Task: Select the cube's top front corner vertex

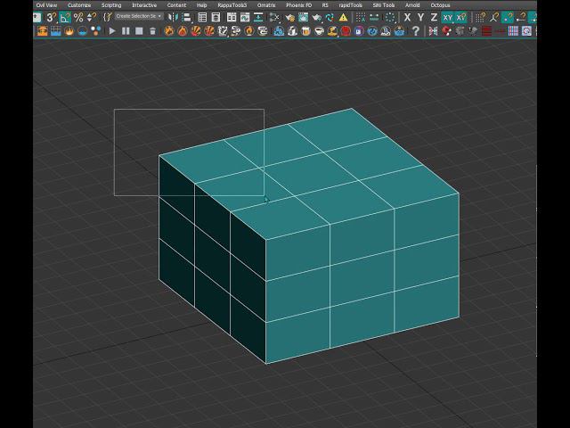Action: [x=265, y=239]
